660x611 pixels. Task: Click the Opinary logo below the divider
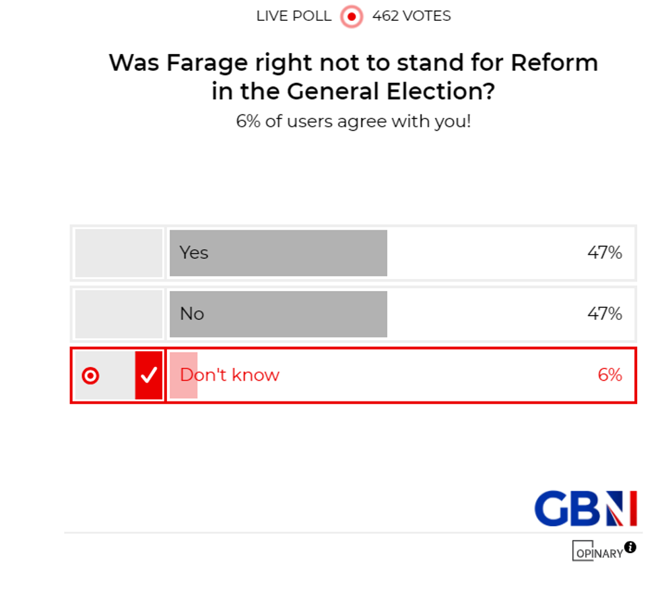599,552
